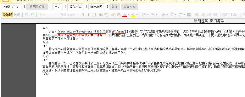The image size is (245, 97).
Task: Click the ordered list icon
Action: coord(144,15)
